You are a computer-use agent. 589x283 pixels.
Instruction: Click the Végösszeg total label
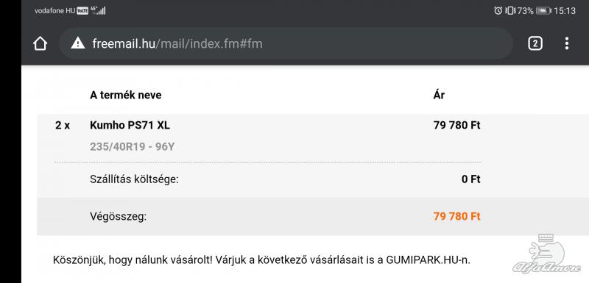tap(118, 217)
